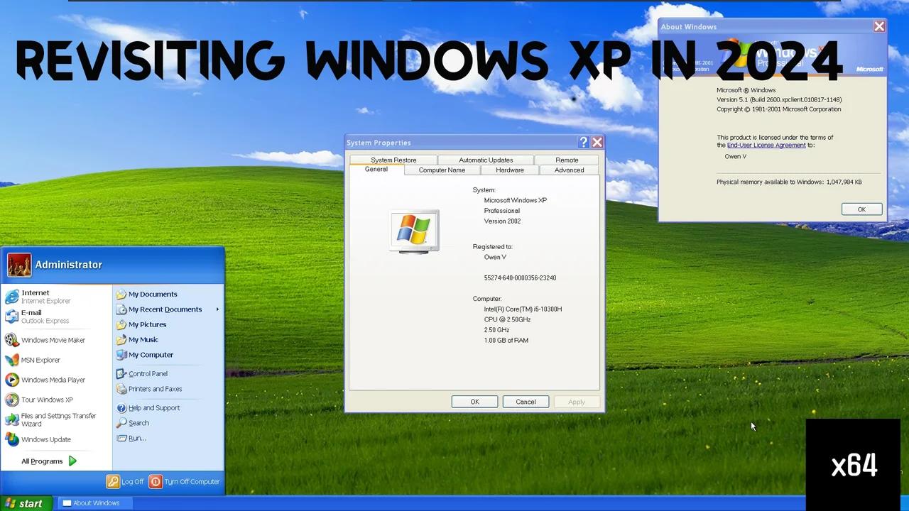Open End-User License Agreement link

[x=766, y=145]
